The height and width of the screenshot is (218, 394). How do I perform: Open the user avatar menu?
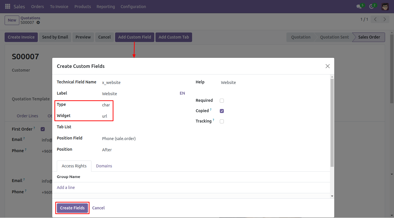click(385, 6)
